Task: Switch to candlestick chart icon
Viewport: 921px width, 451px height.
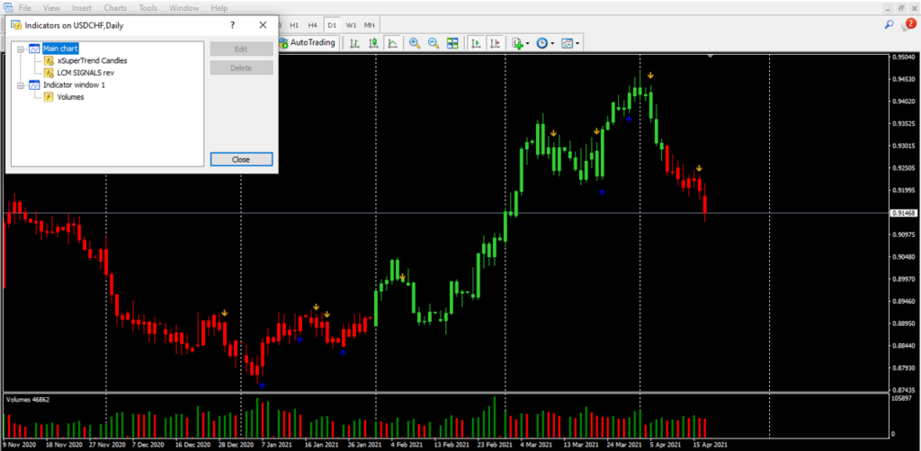Action: tap(374, 42)
